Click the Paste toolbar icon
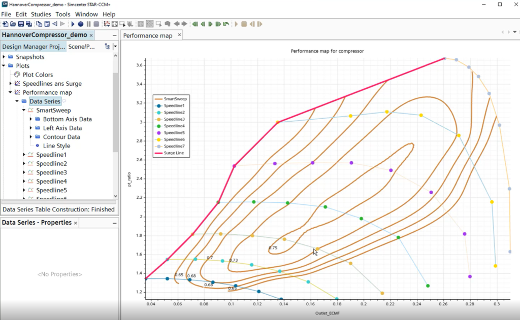 (x=47, y=23)
